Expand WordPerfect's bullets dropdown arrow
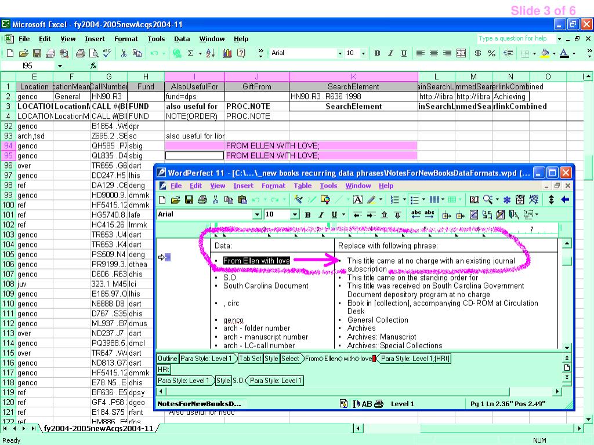The height and width of the screenshot is (445, 594). point(423,199)
